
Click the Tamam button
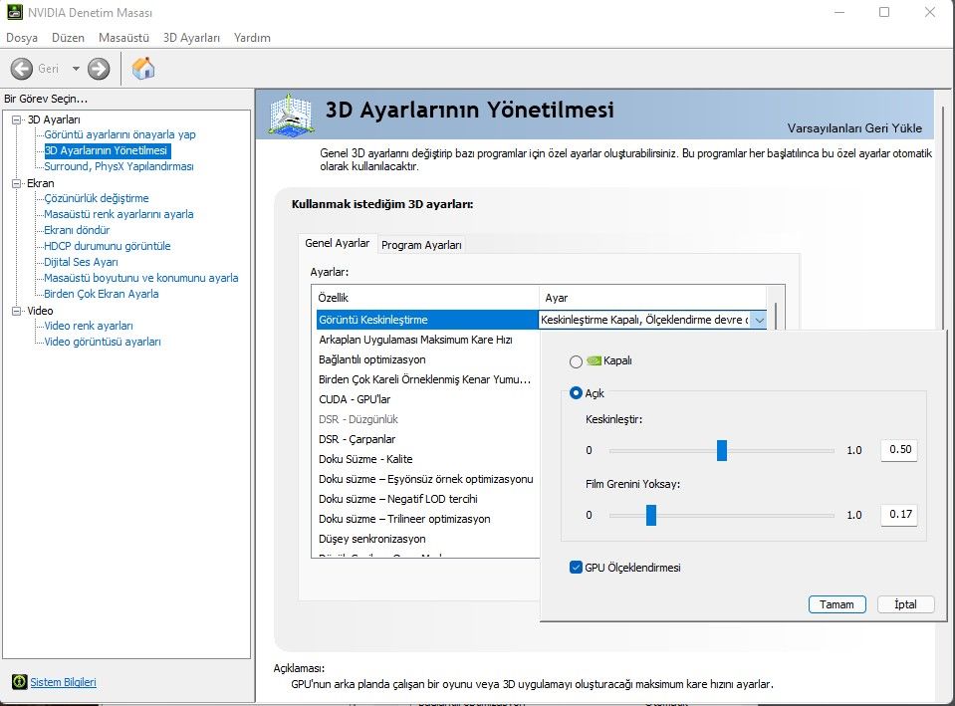pos(836,604)
